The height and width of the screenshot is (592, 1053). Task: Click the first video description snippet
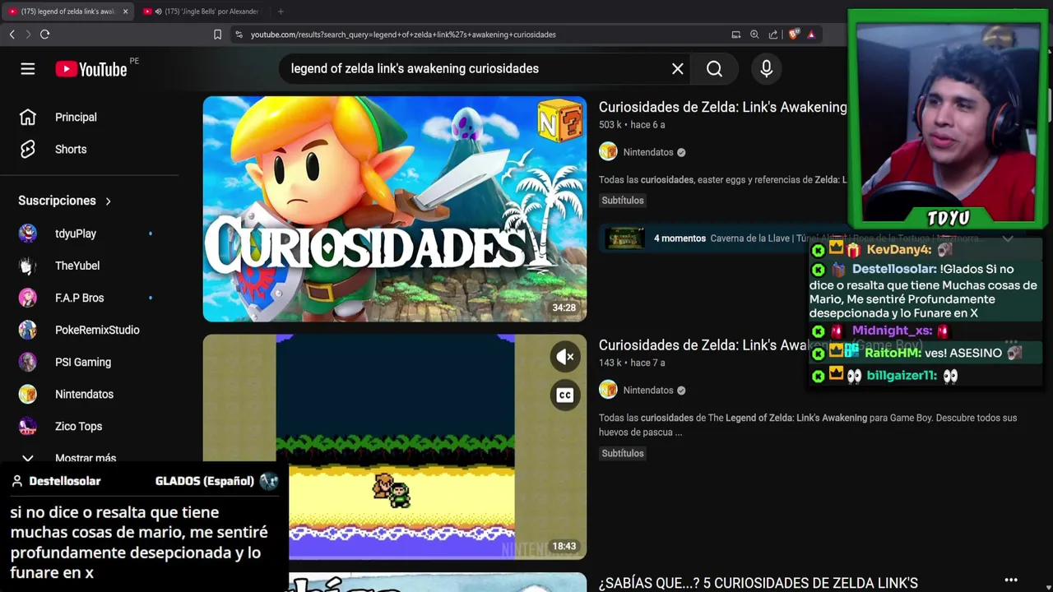(x=722, y=180)
